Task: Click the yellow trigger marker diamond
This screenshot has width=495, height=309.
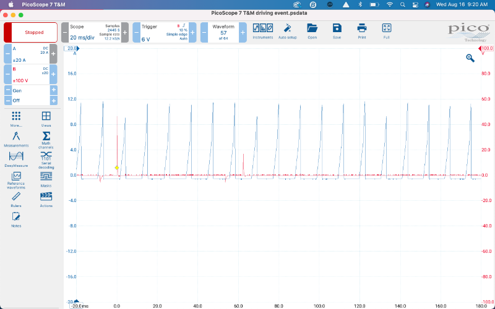Action: [116, 167]
